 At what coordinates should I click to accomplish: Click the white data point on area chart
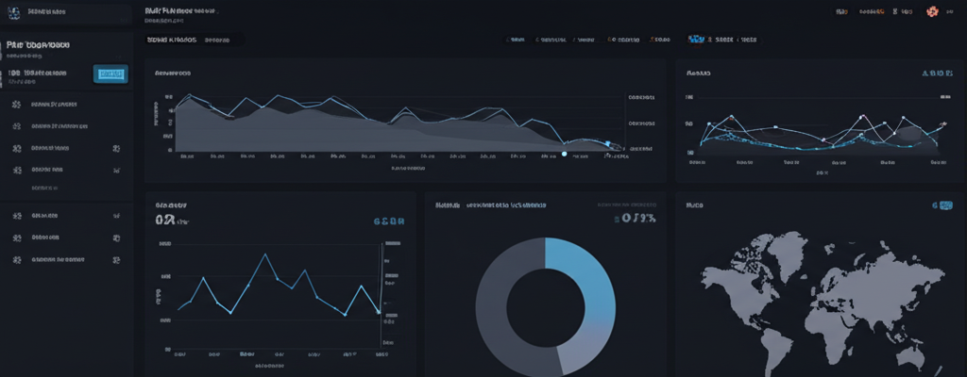[x=564, y=154]
